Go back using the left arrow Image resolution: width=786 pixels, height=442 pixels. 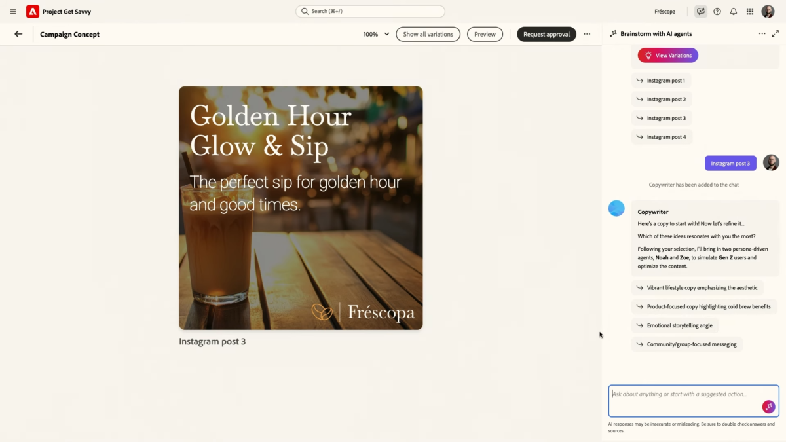(18, 34)
